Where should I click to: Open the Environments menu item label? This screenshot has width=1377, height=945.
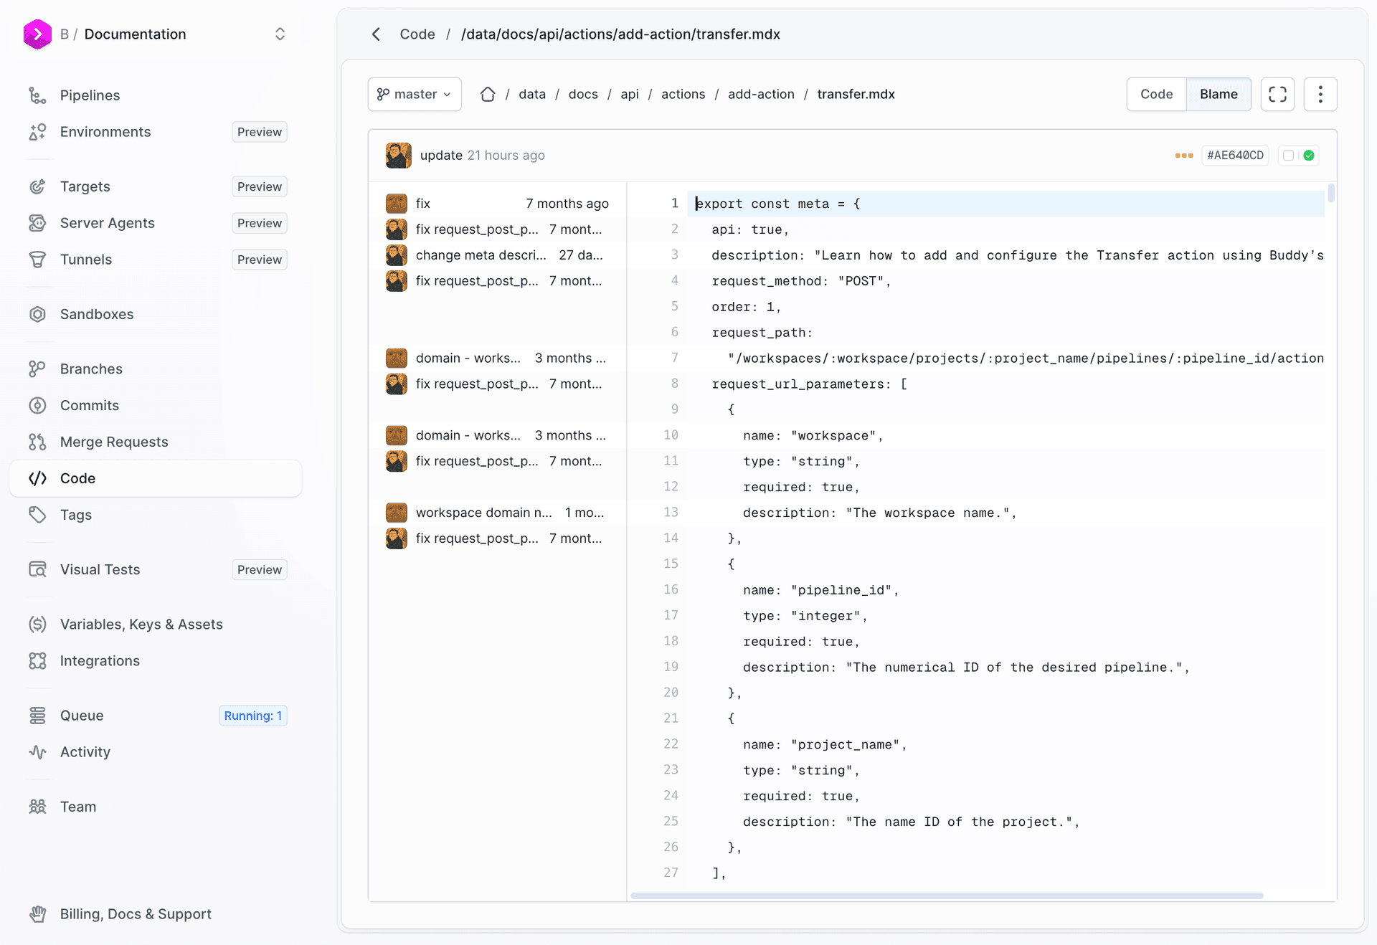coord(105,132)
